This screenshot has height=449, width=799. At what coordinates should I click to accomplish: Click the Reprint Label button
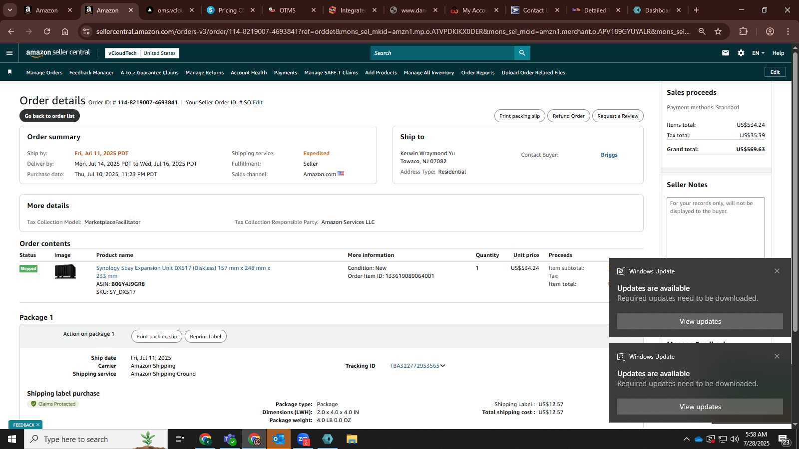tap(206, 336)
